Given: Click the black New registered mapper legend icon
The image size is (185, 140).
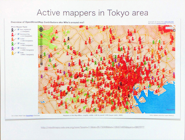Looking at the screenshot, I should (x=13, y=30).
